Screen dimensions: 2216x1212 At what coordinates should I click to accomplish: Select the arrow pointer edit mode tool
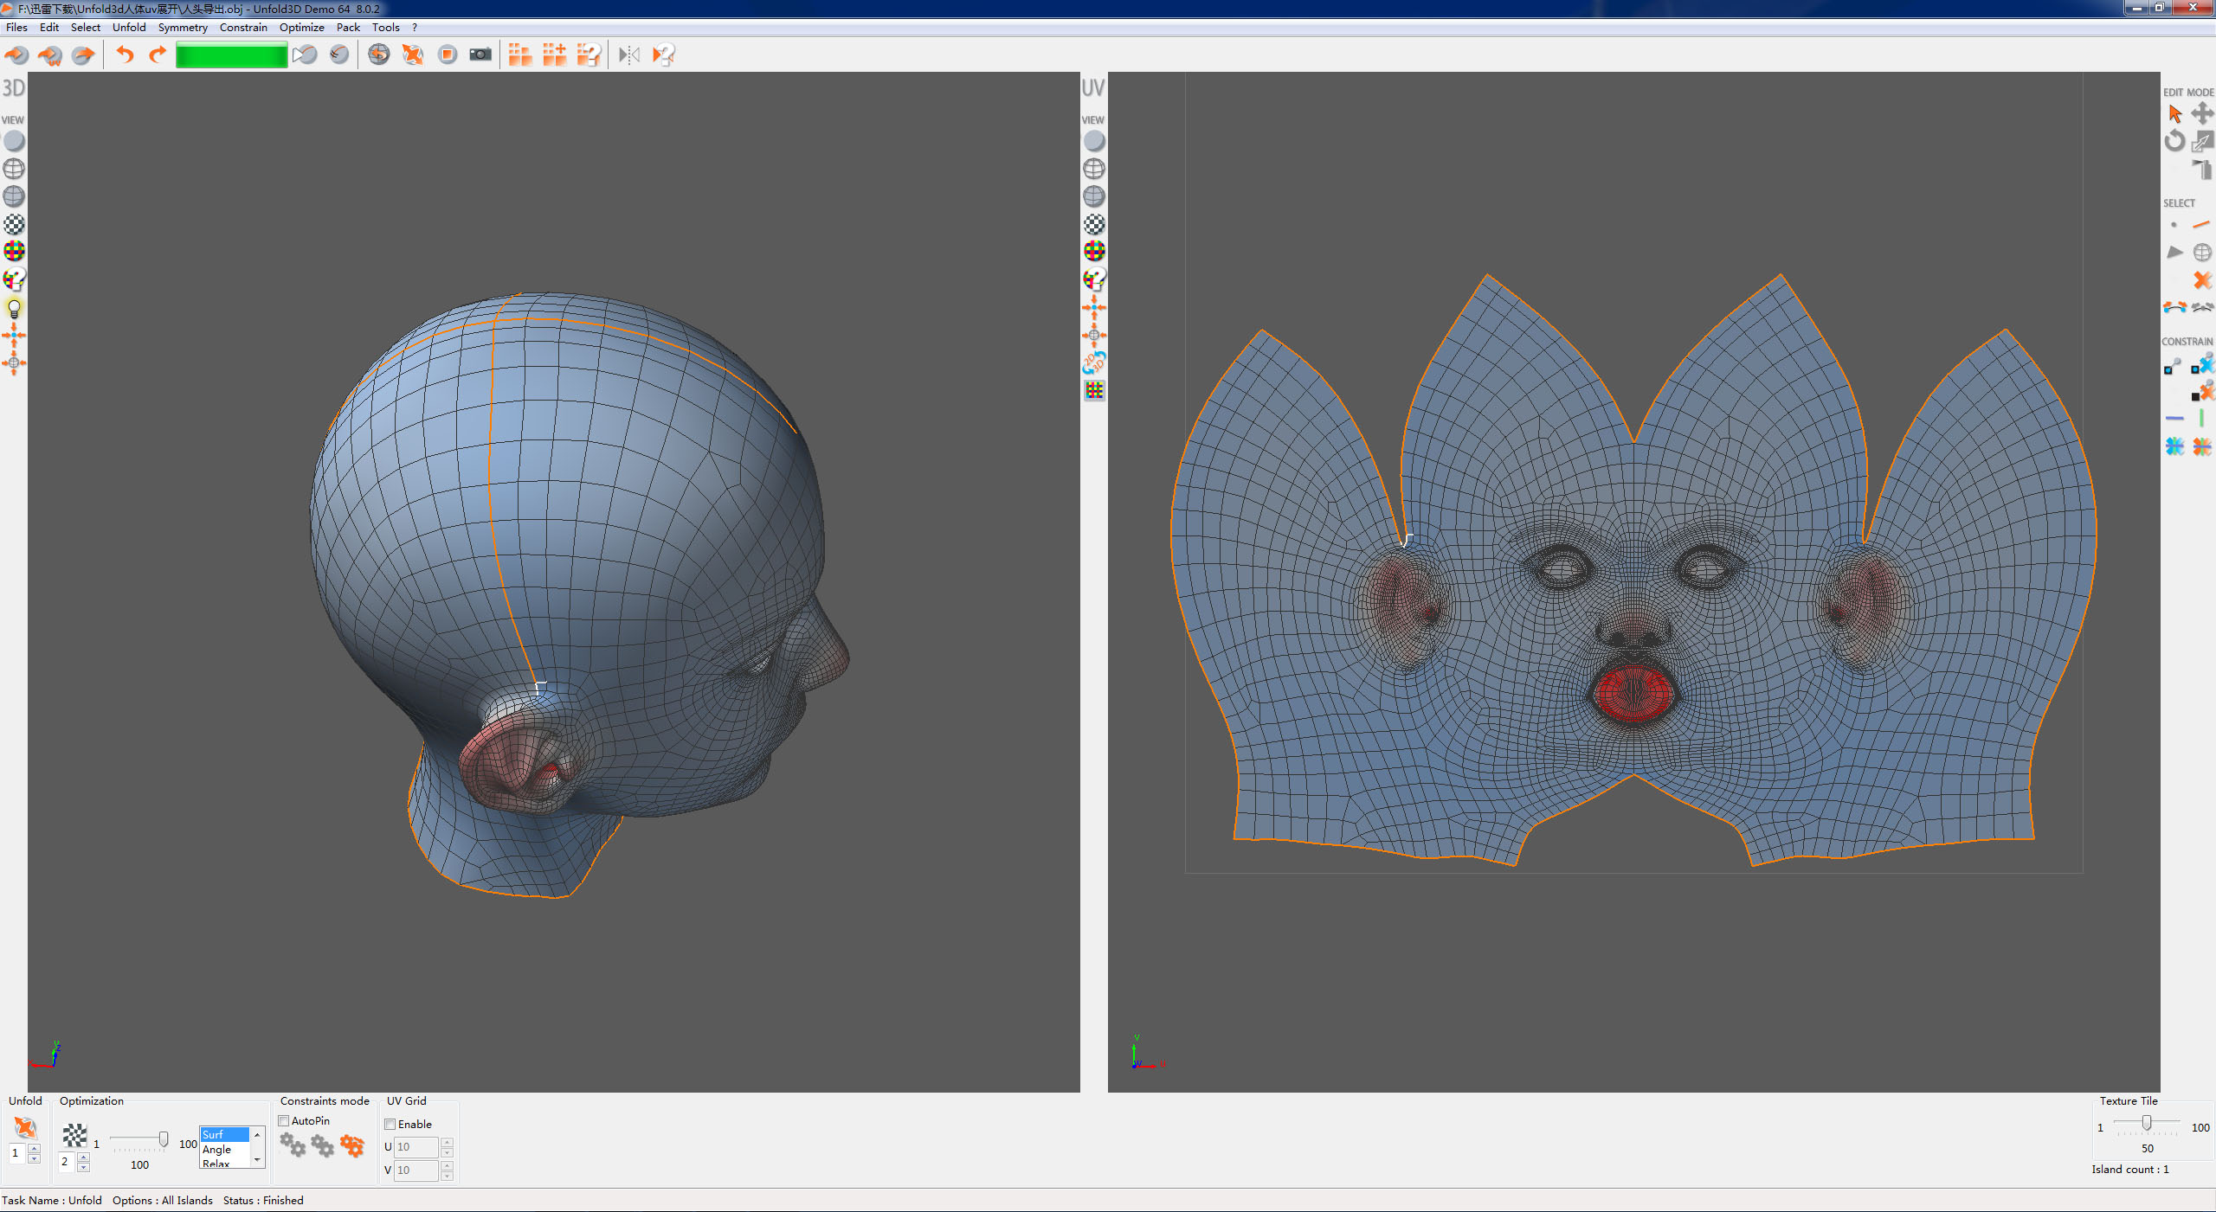click(x=2174, y=113)
